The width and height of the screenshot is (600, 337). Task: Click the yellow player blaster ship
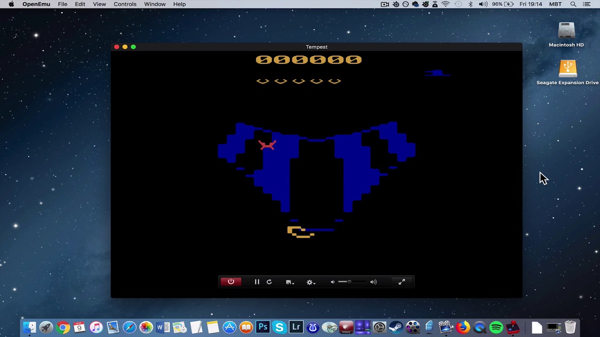tap(301, 232)
